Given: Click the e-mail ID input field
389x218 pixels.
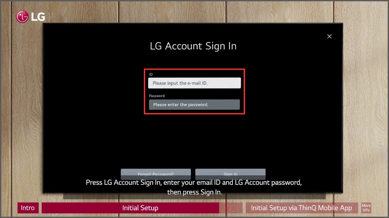Looking at the screenshot, I should coord(194,83).
